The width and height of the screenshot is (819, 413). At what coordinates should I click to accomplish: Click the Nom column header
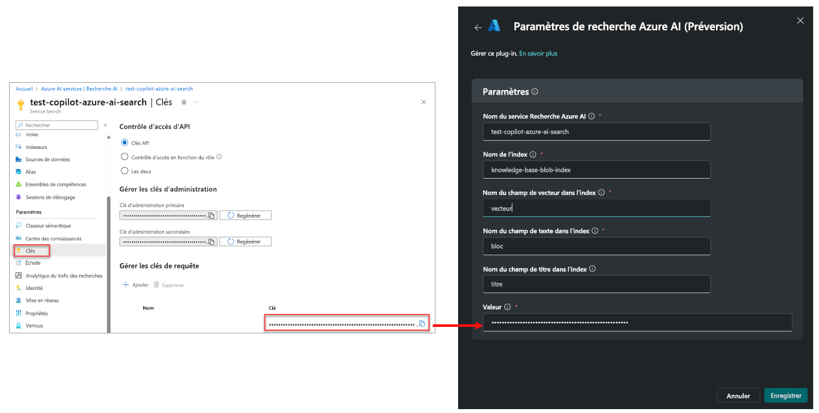[148, 308]
